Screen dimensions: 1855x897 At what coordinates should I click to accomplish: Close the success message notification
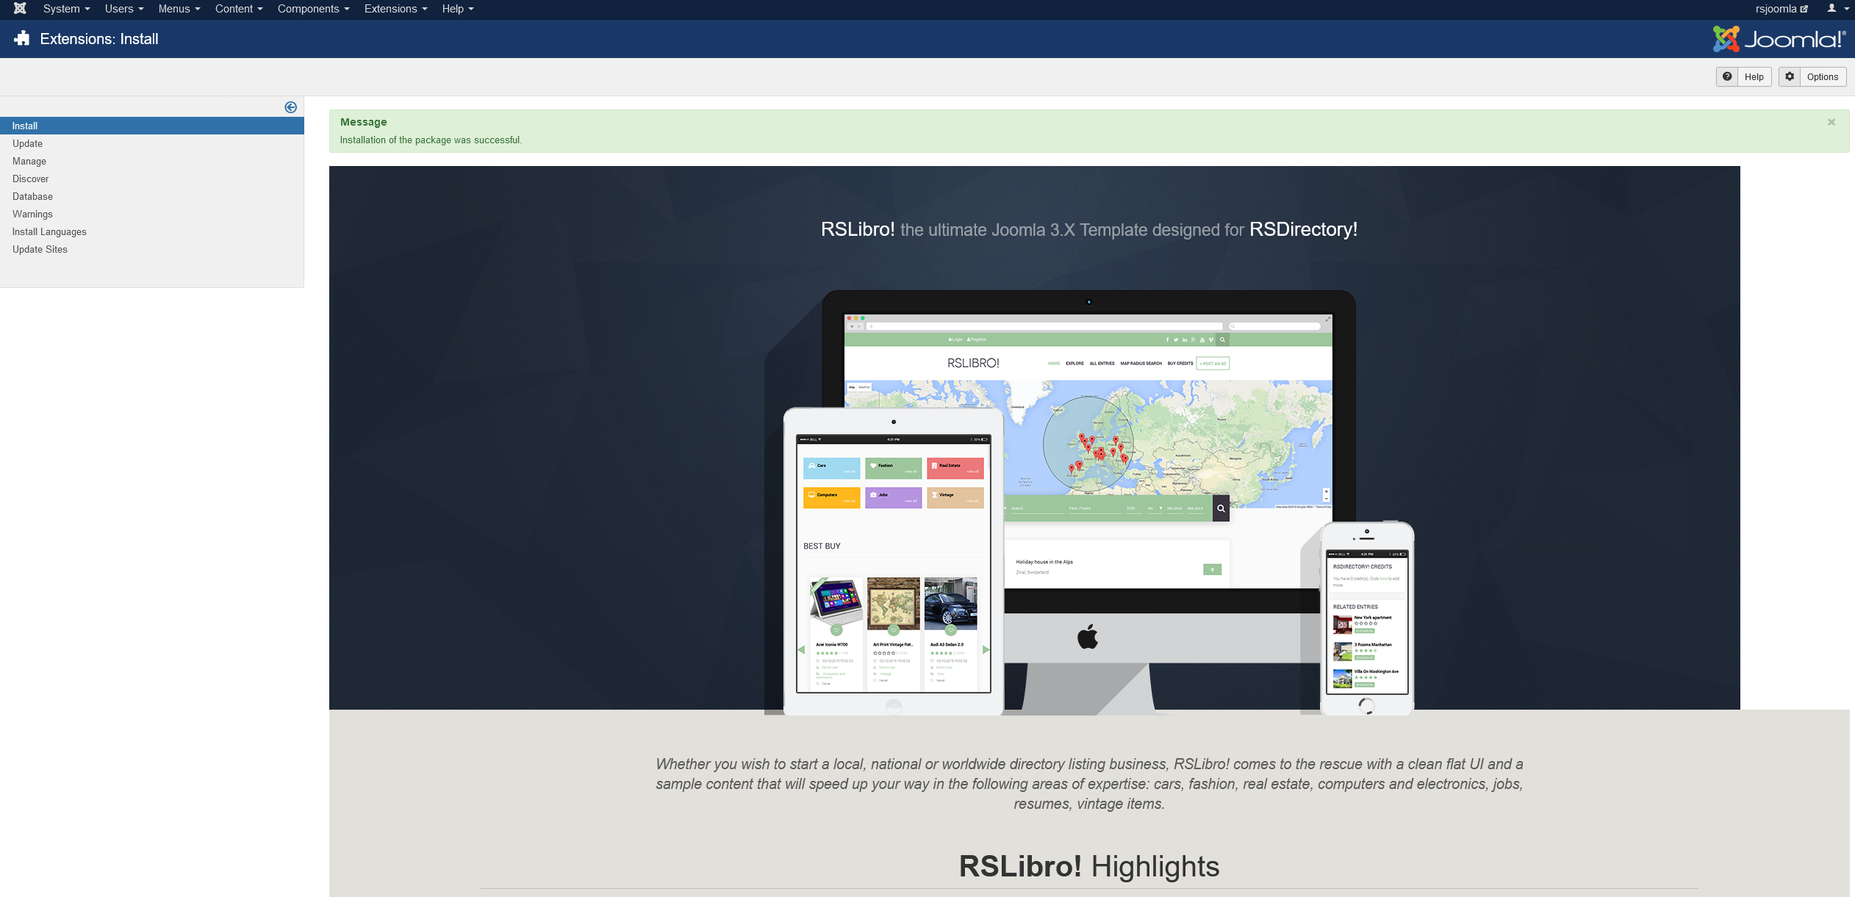tap(1831, 122)
